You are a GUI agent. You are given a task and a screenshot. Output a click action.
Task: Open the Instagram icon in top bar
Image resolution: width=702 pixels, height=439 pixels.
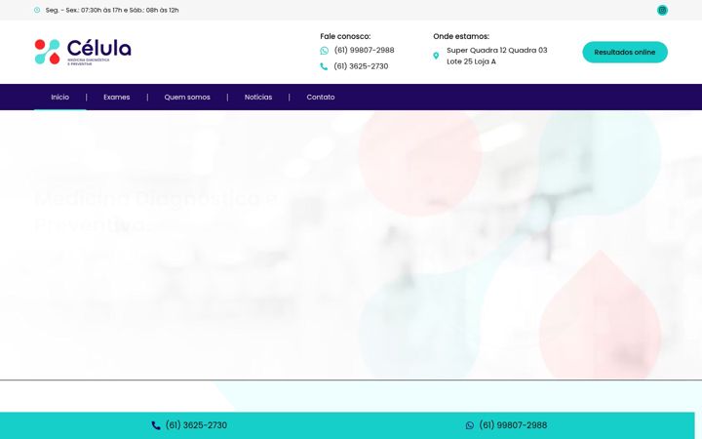click(662, 10)
